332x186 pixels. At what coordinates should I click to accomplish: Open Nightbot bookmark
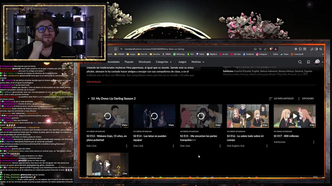[x=212, y=54]
